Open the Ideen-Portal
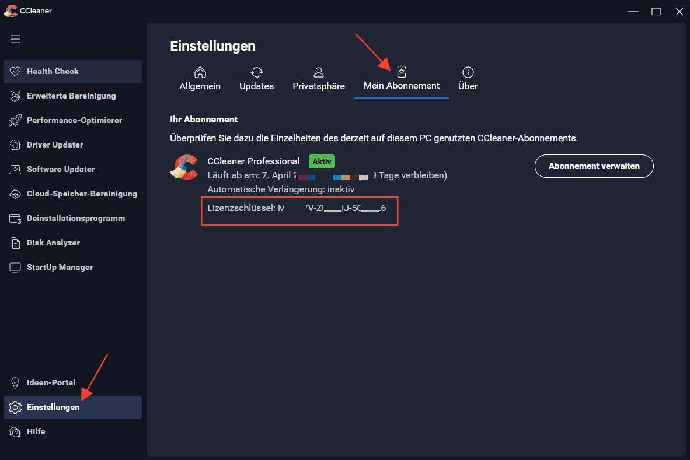Screen dimensions: 690x460 pos(51,382)
